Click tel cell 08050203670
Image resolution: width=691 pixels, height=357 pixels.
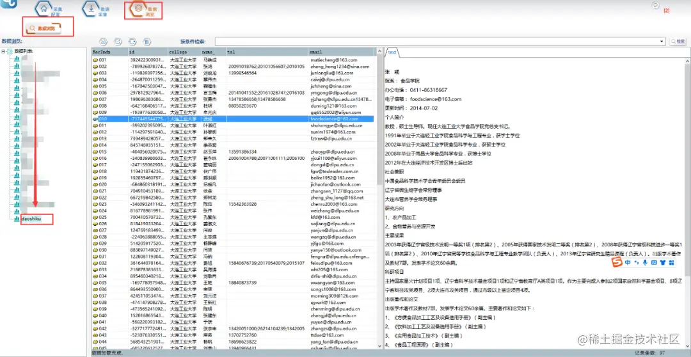[243, 106]
